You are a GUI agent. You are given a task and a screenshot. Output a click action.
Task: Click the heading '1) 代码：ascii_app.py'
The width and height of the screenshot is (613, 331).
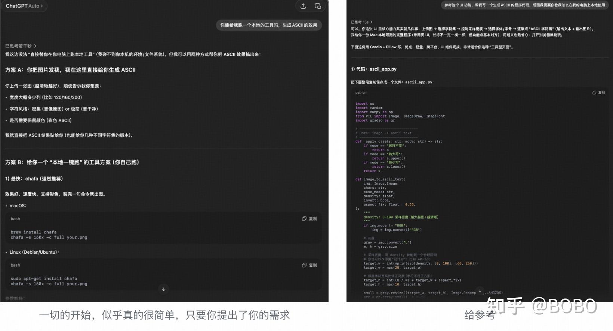374,69
